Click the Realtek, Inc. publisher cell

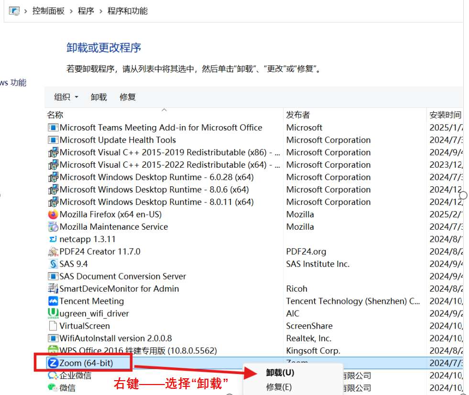coord(309,338)
